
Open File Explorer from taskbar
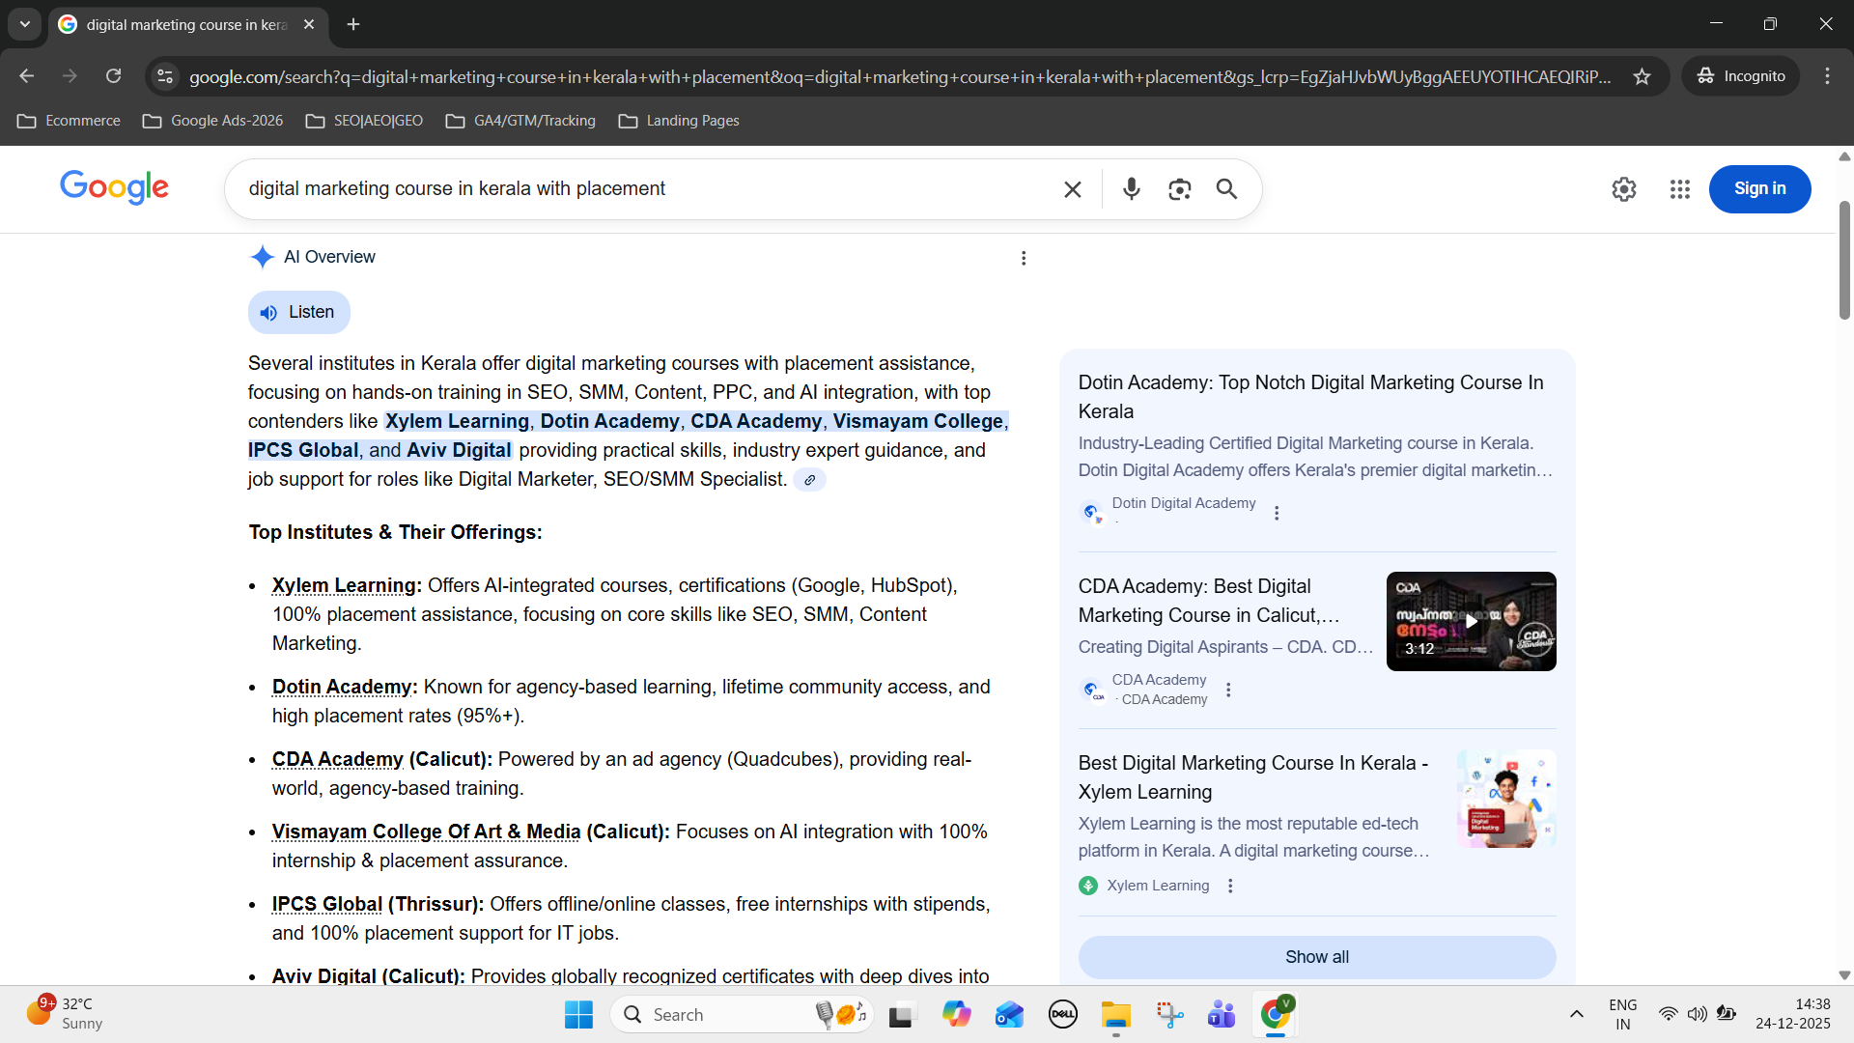coord(1115,1015)
